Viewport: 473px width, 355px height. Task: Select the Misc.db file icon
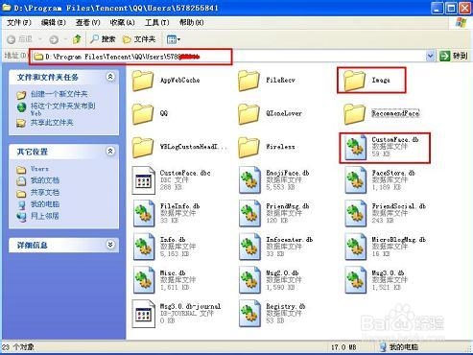[x=144, y=280]
